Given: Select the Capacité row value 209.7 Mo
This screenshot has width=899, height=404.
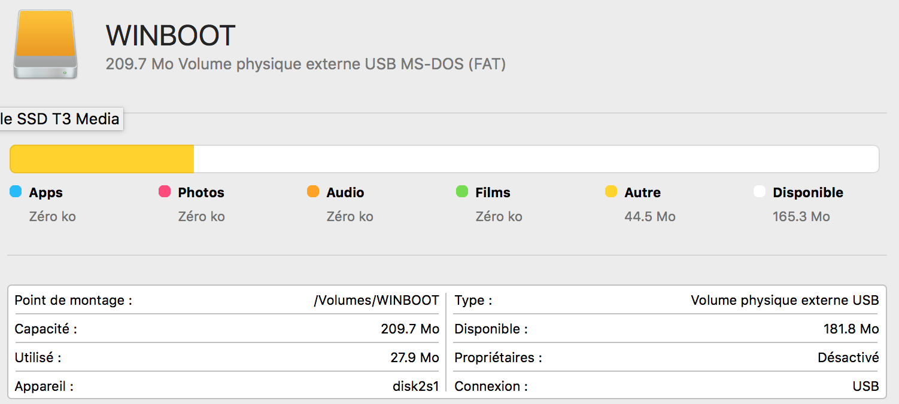Looking at the screenshot, I should [410, 329].
